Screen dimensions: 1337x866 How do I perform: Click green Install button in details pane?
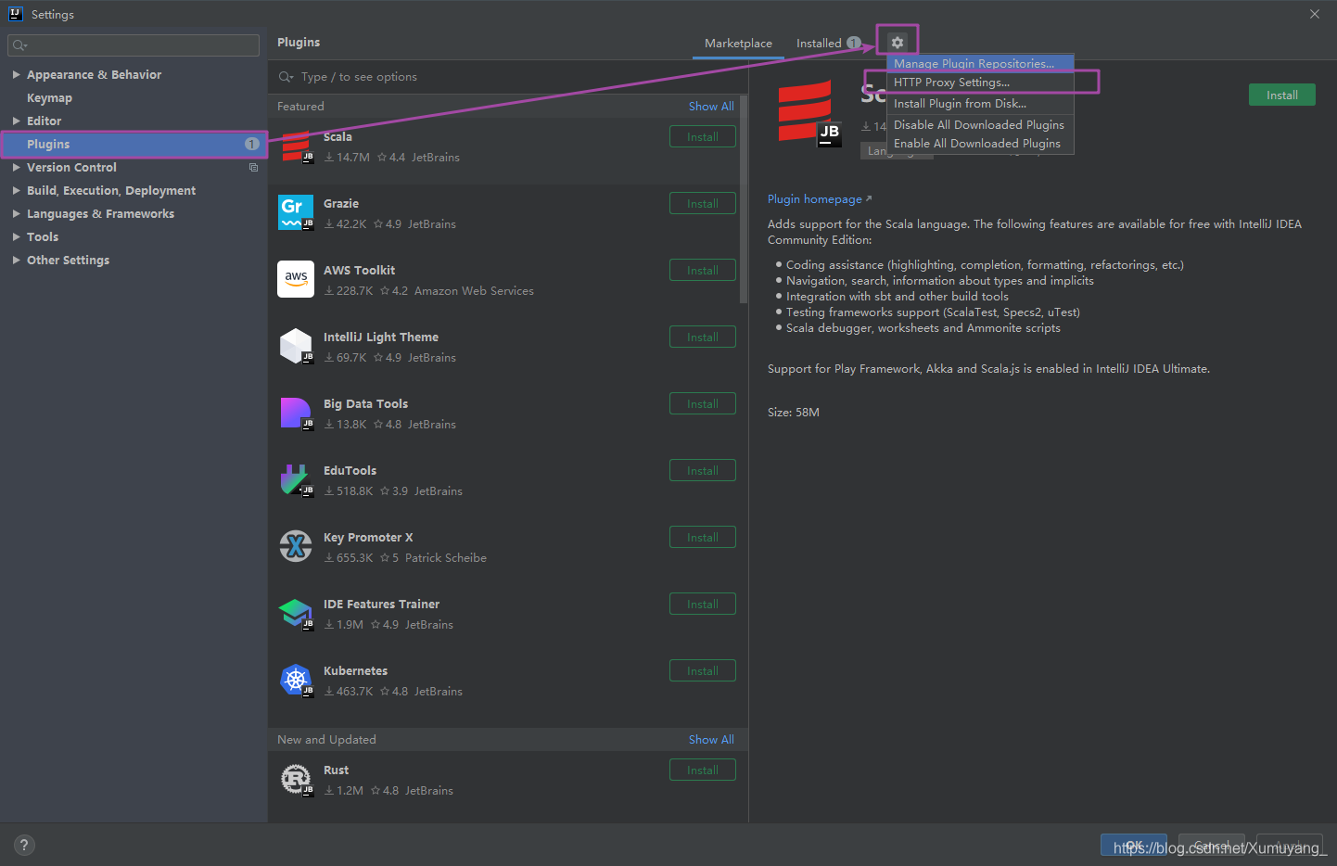coord(1281,95)
